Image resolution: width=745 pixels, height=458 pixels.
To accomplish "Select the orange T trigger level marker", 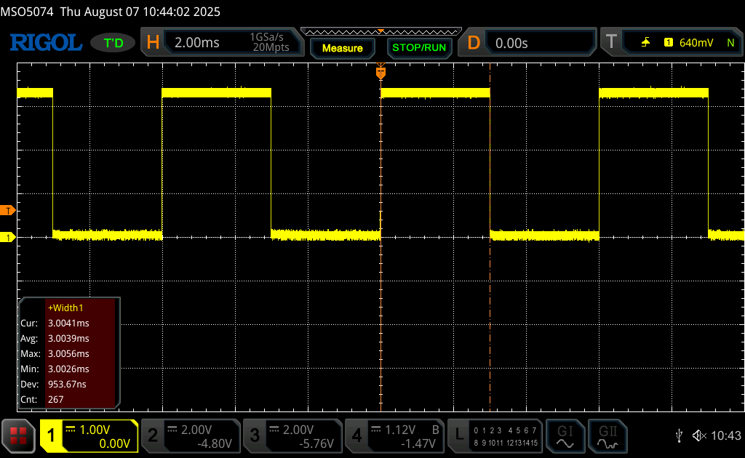I will 7,210.
